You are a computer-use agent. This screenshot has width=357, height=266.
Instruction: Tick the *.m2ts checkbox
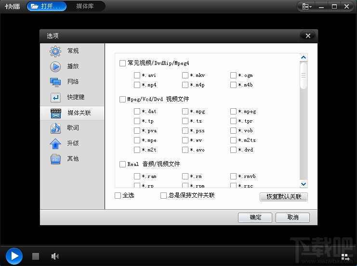pyautogui.click(x=233, y=140)
